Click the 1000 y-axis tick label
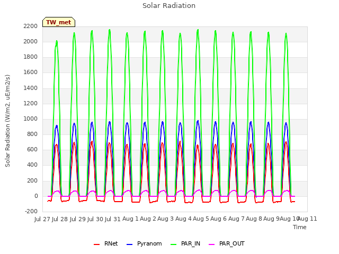Viewport: 339px width, 254px height. point(31,119)
